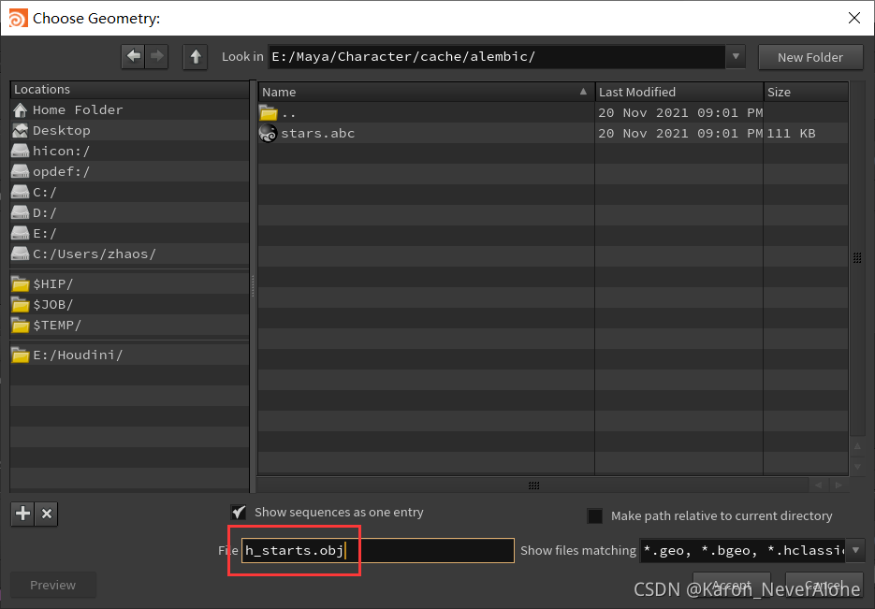Select the stars.abc file name
The height and width of the screenshot is (609, 875).
tap(318, 133)
